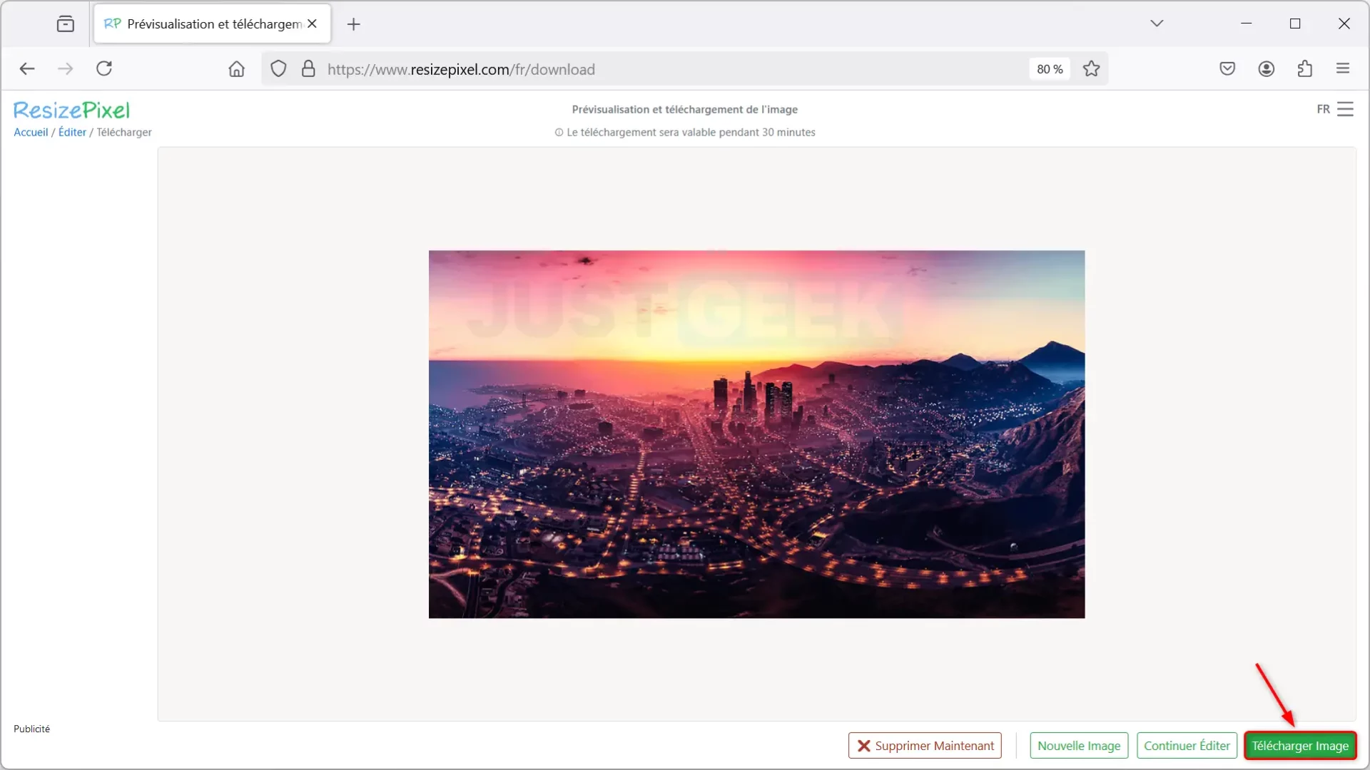Click the Firefox View workspace icon

65,24
